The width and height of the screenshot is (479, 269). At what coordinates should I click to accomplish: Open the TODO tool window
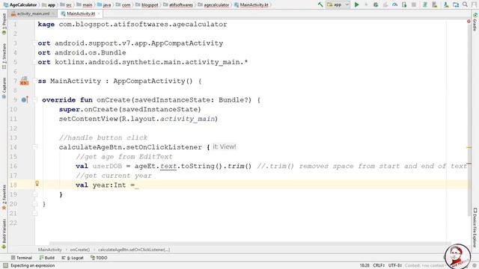(99, 258)
